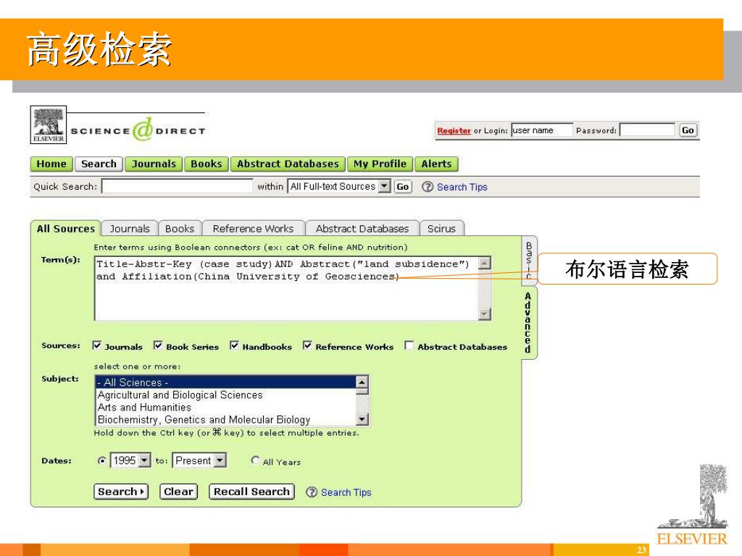The width and height of the screenshot is (742, 556).
Task: Open Abstract Databases in the navigation bar
Action: point(288,164)
